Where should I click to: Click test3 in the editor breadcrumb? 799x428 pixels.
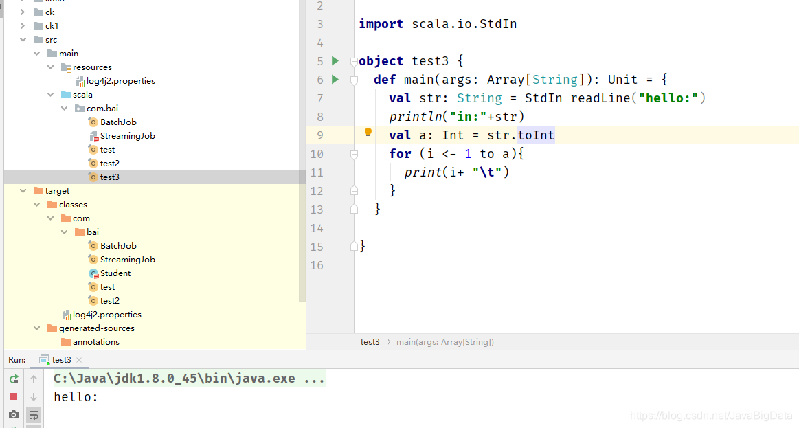pos(370,342)
